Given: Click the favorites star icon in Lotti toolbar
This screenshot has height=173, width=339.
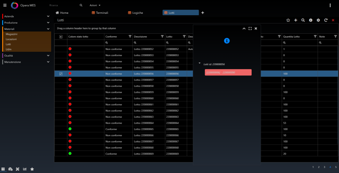Looking at the screenshot, I should coord(288,20).
